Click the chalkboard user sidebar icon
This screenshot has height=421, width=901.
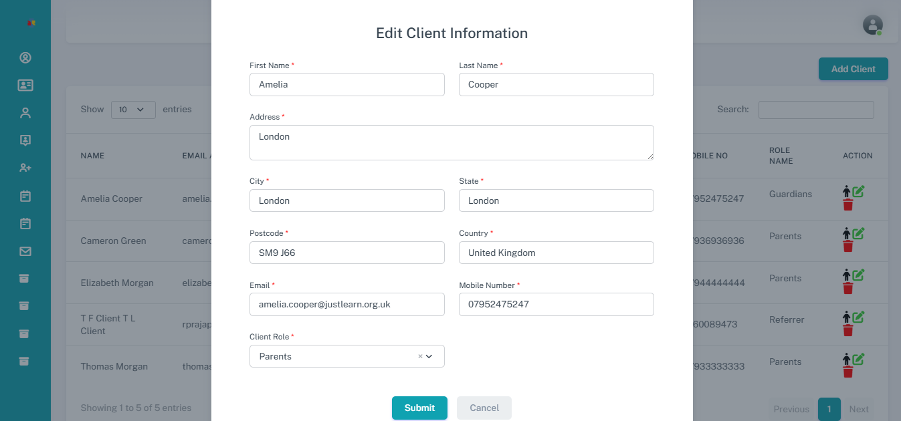(x=25, y=140)
